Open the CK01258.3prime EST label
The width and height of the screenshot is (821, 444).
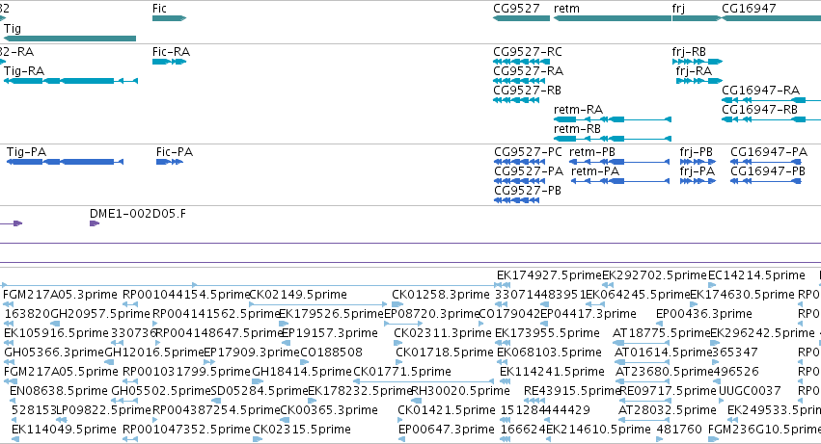(441, 295)
